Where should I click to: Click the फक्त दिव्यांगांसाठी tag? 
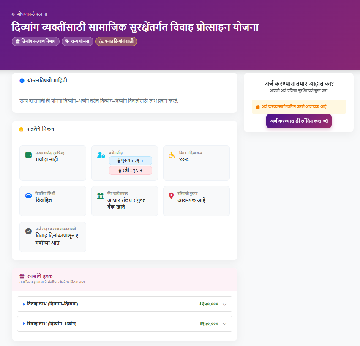pyautogui.click(x=116, y=41)
